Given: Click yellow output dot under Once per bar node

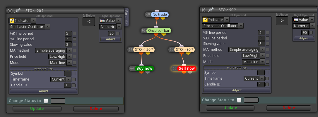Looking at the screenshot, I should pos(163,34).
